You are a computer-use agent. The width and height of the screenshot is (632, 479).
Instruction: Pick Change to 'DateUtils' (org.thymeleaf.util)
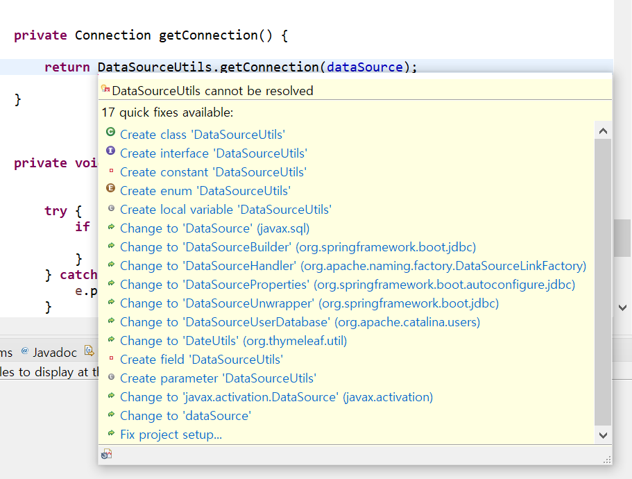coord(233,341)
